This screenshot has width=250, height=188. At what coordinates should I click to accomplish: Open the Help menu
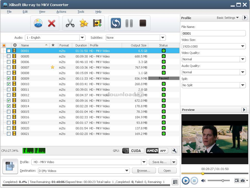point(98,12)
